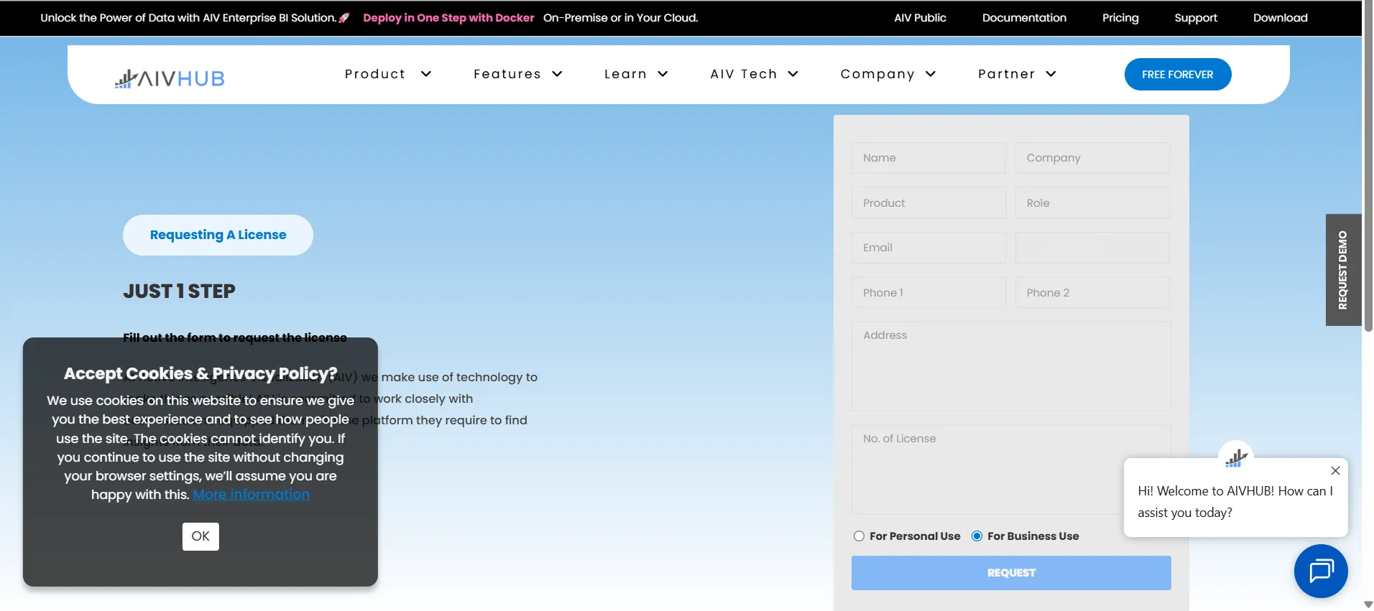Open the Learn menu item
Image resolution: width=1374 pixels, height=611 pixels.
[x=626, y=74]
